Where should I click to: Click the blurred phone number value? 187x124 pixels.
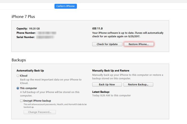tap(46, 33)
